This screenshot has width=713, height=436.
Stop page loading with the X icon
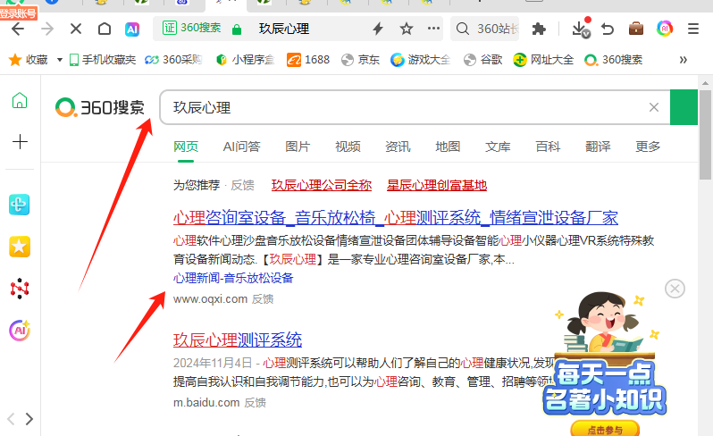coord(76,29)
